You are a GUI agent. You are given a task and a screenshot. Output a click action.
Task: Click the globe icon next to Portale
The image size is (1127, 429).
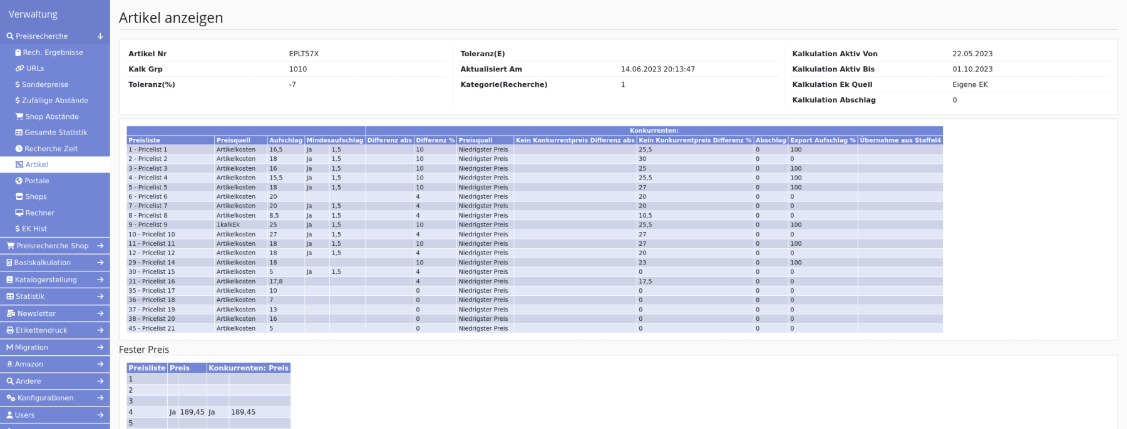pyautogui.click(x=19, y=181)
